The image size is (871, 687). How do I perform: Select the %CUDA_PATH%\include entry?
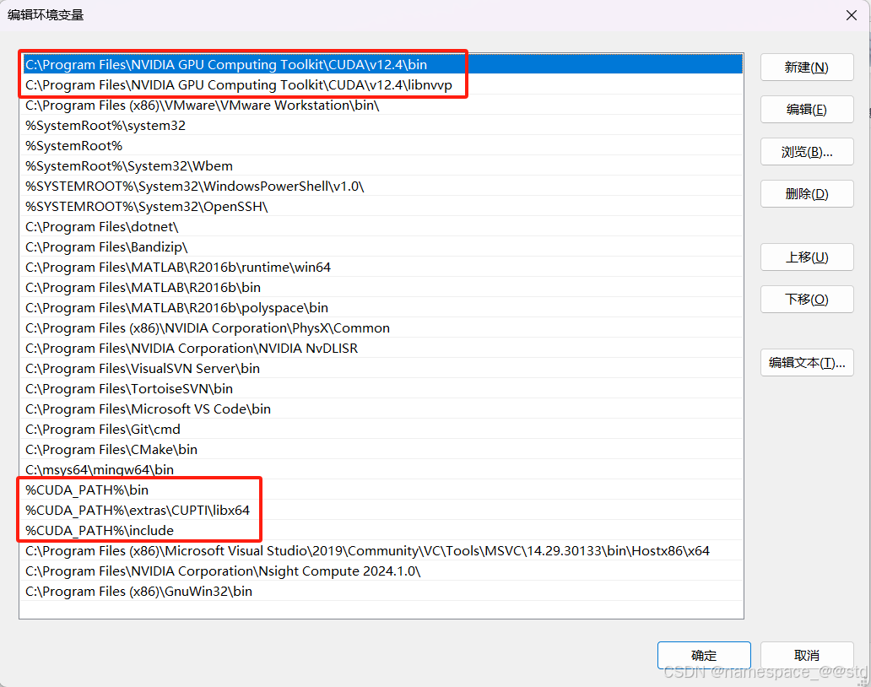coord(381,531)
